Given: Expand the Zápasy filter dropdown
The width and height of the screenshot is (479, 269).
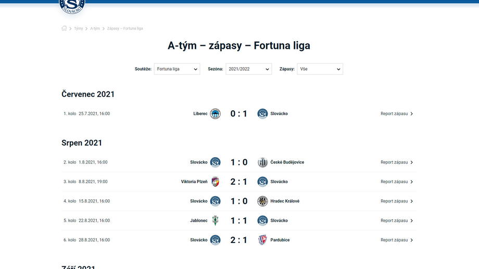Looking at the screenshot, I should (x=320, y=69).
